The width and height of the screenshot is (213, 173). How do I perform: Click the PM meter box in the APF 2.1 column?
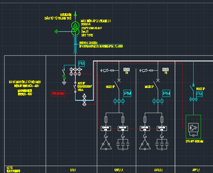[199, 94]
